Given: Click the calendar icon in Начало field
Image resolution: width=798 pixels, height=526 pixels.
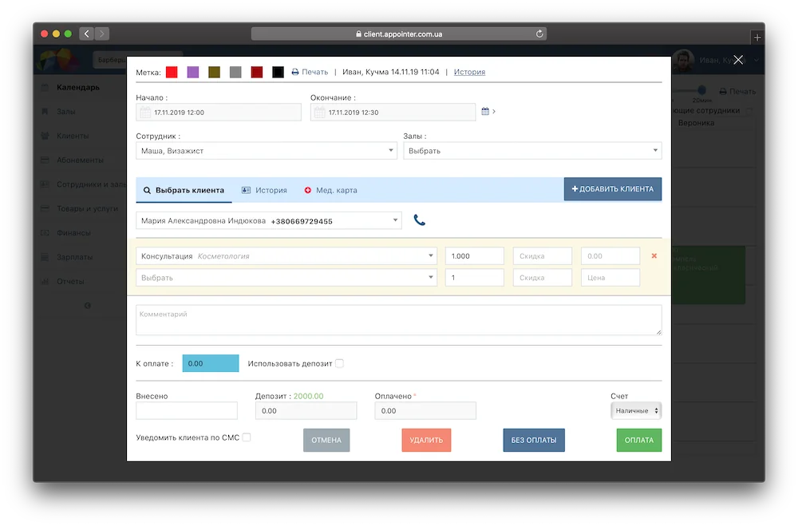Looking at the screenshot, I should 145,112.
